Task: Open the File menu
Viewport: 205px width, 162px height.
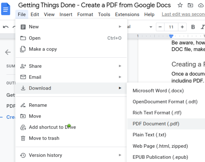Action: pyautogui.click(x=22, y=14)
